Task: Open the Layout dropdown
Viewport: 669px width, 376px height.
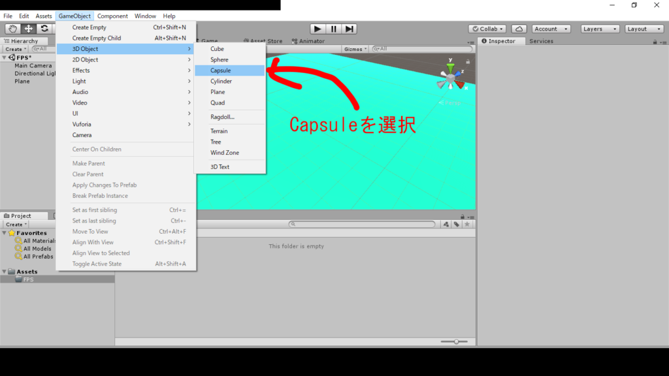Action: point(644,29)
